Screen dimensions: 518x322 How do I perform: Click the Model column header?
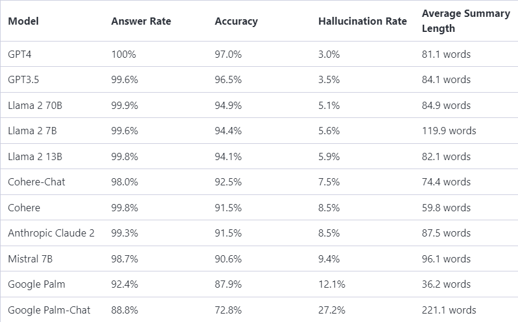pyautogui.click(x=23, y=21)
